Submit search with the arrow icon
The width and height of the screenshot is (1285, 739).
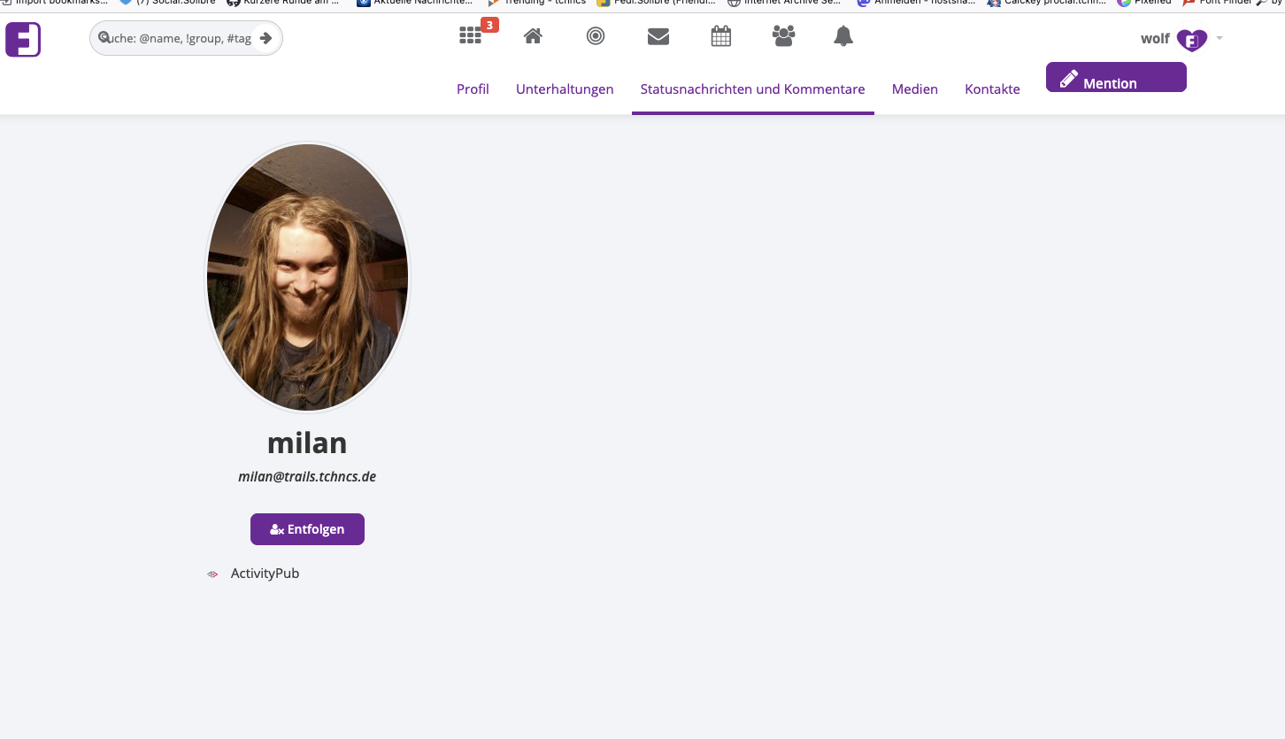(x=265, y=38)
